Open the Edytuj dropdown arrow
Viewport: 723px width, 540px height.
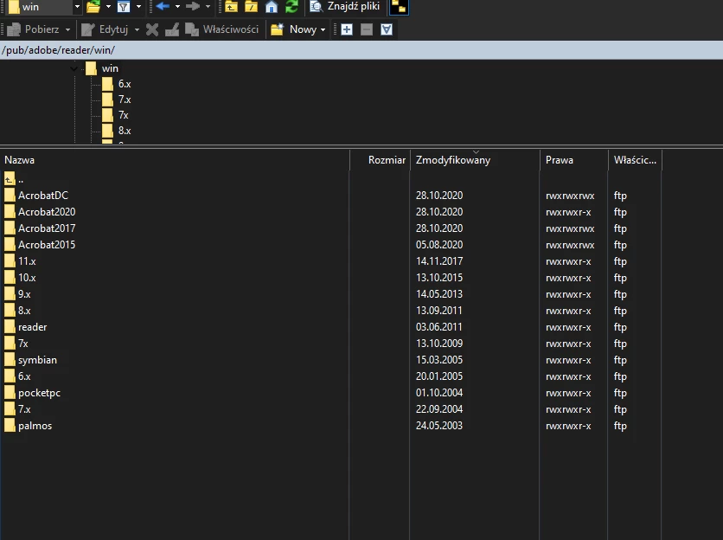(x=137, y=29)
